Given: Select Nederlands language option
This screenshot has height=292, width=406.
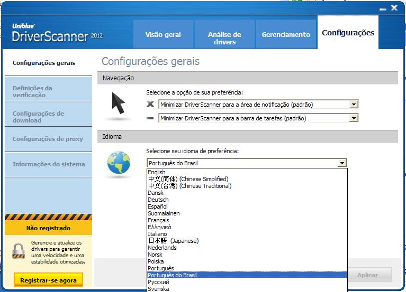Looking at the screenshot, I should (247, 248).
